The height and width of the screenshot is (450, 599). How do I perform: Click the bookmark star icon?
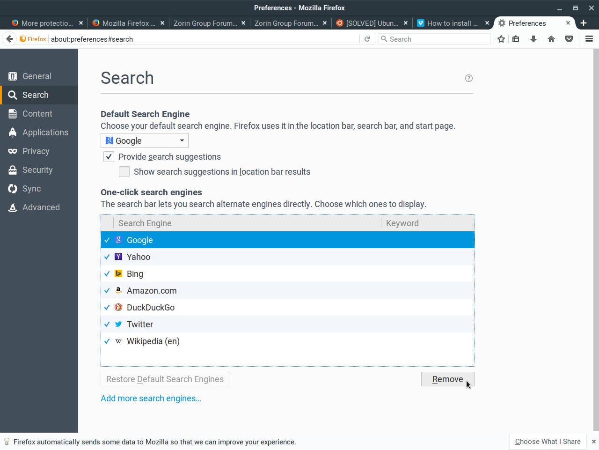coord(501,39)
